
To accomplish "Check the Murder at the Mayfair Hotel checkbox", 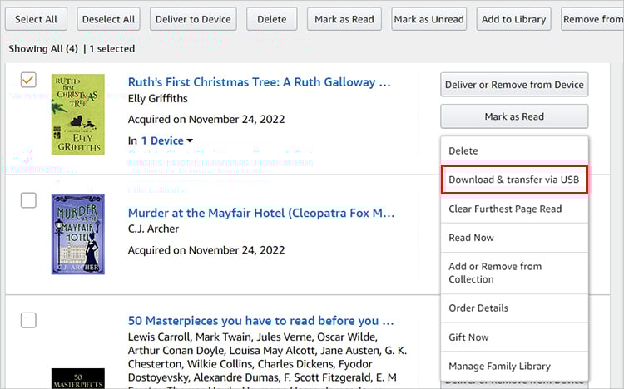I will coord(28,199).
